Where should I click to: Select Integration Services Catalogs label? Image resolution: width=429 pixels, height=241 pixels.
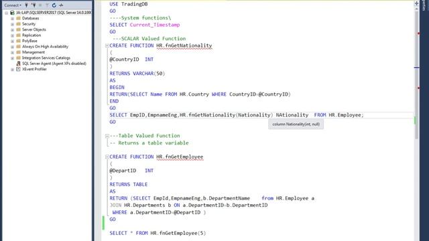46,58
